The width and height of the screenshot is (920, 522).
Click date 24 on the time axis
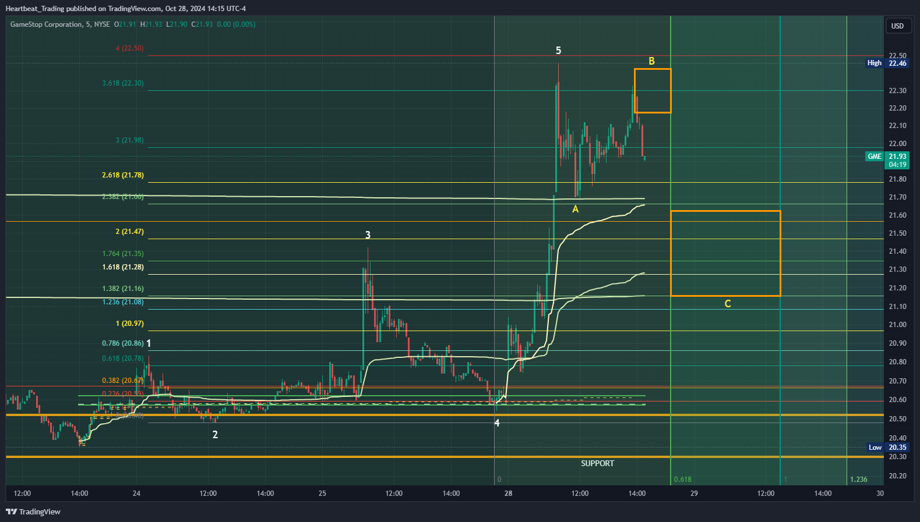(x=136, y=493)
